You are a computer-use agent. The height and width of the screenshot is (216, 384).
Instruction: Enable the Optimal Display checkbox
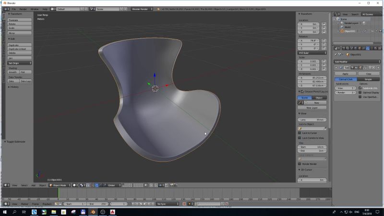tap(360, 93)
